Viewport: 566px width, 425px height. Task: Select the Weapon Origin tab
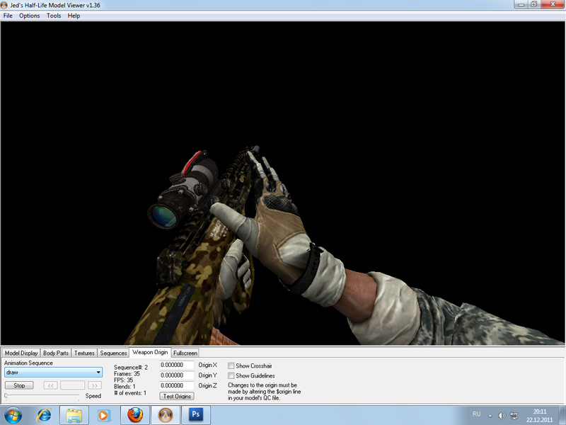150,352
